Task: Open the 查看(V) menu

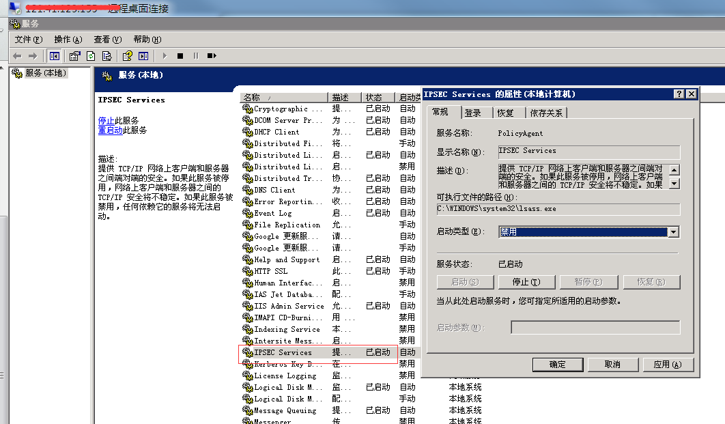Action: tap(107, 40)
